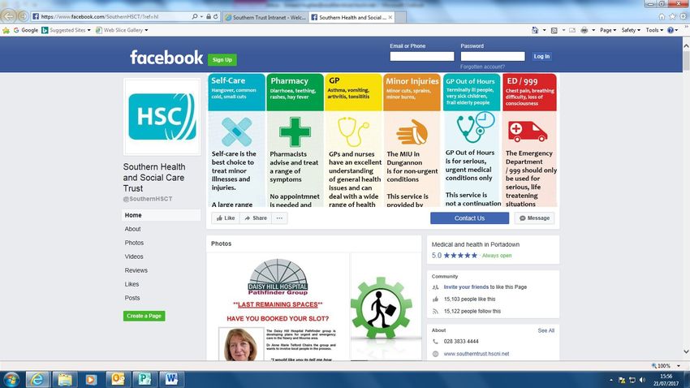Open File Explorer from the taskbar
This screenshot has width=690, height=388.
pyautogui.click(x=65, y=379)
